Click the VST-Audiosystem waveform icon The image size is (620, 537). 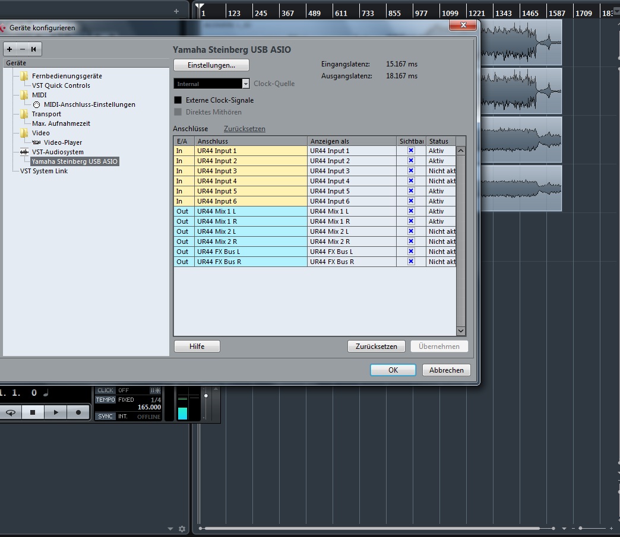pos(24,152)
